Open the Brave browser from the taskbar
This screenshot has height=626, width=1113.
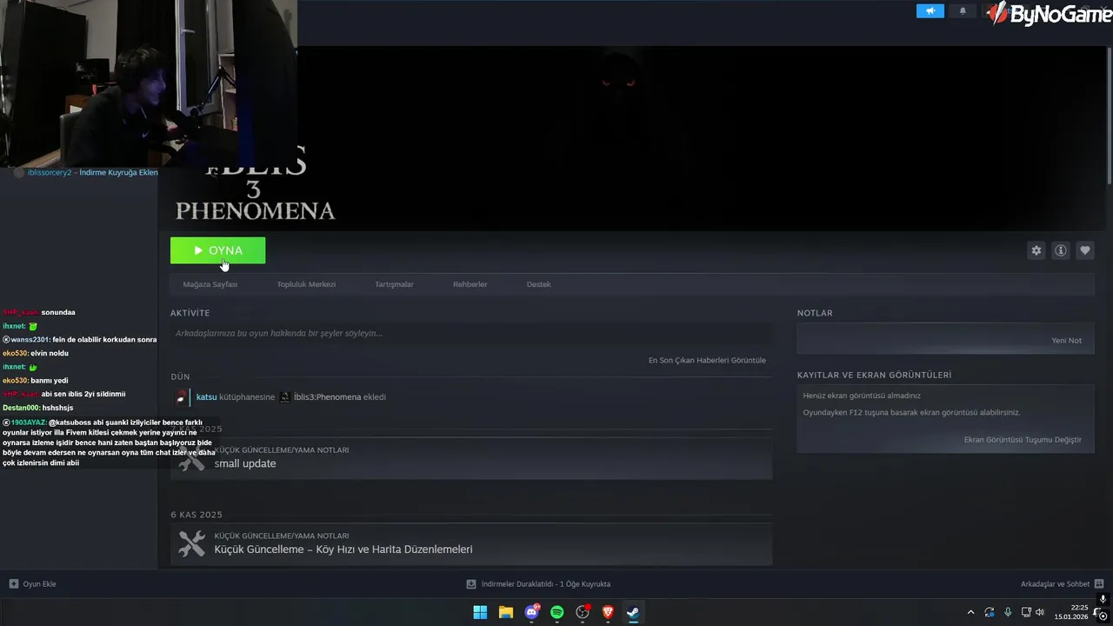[x=608, y=612]
